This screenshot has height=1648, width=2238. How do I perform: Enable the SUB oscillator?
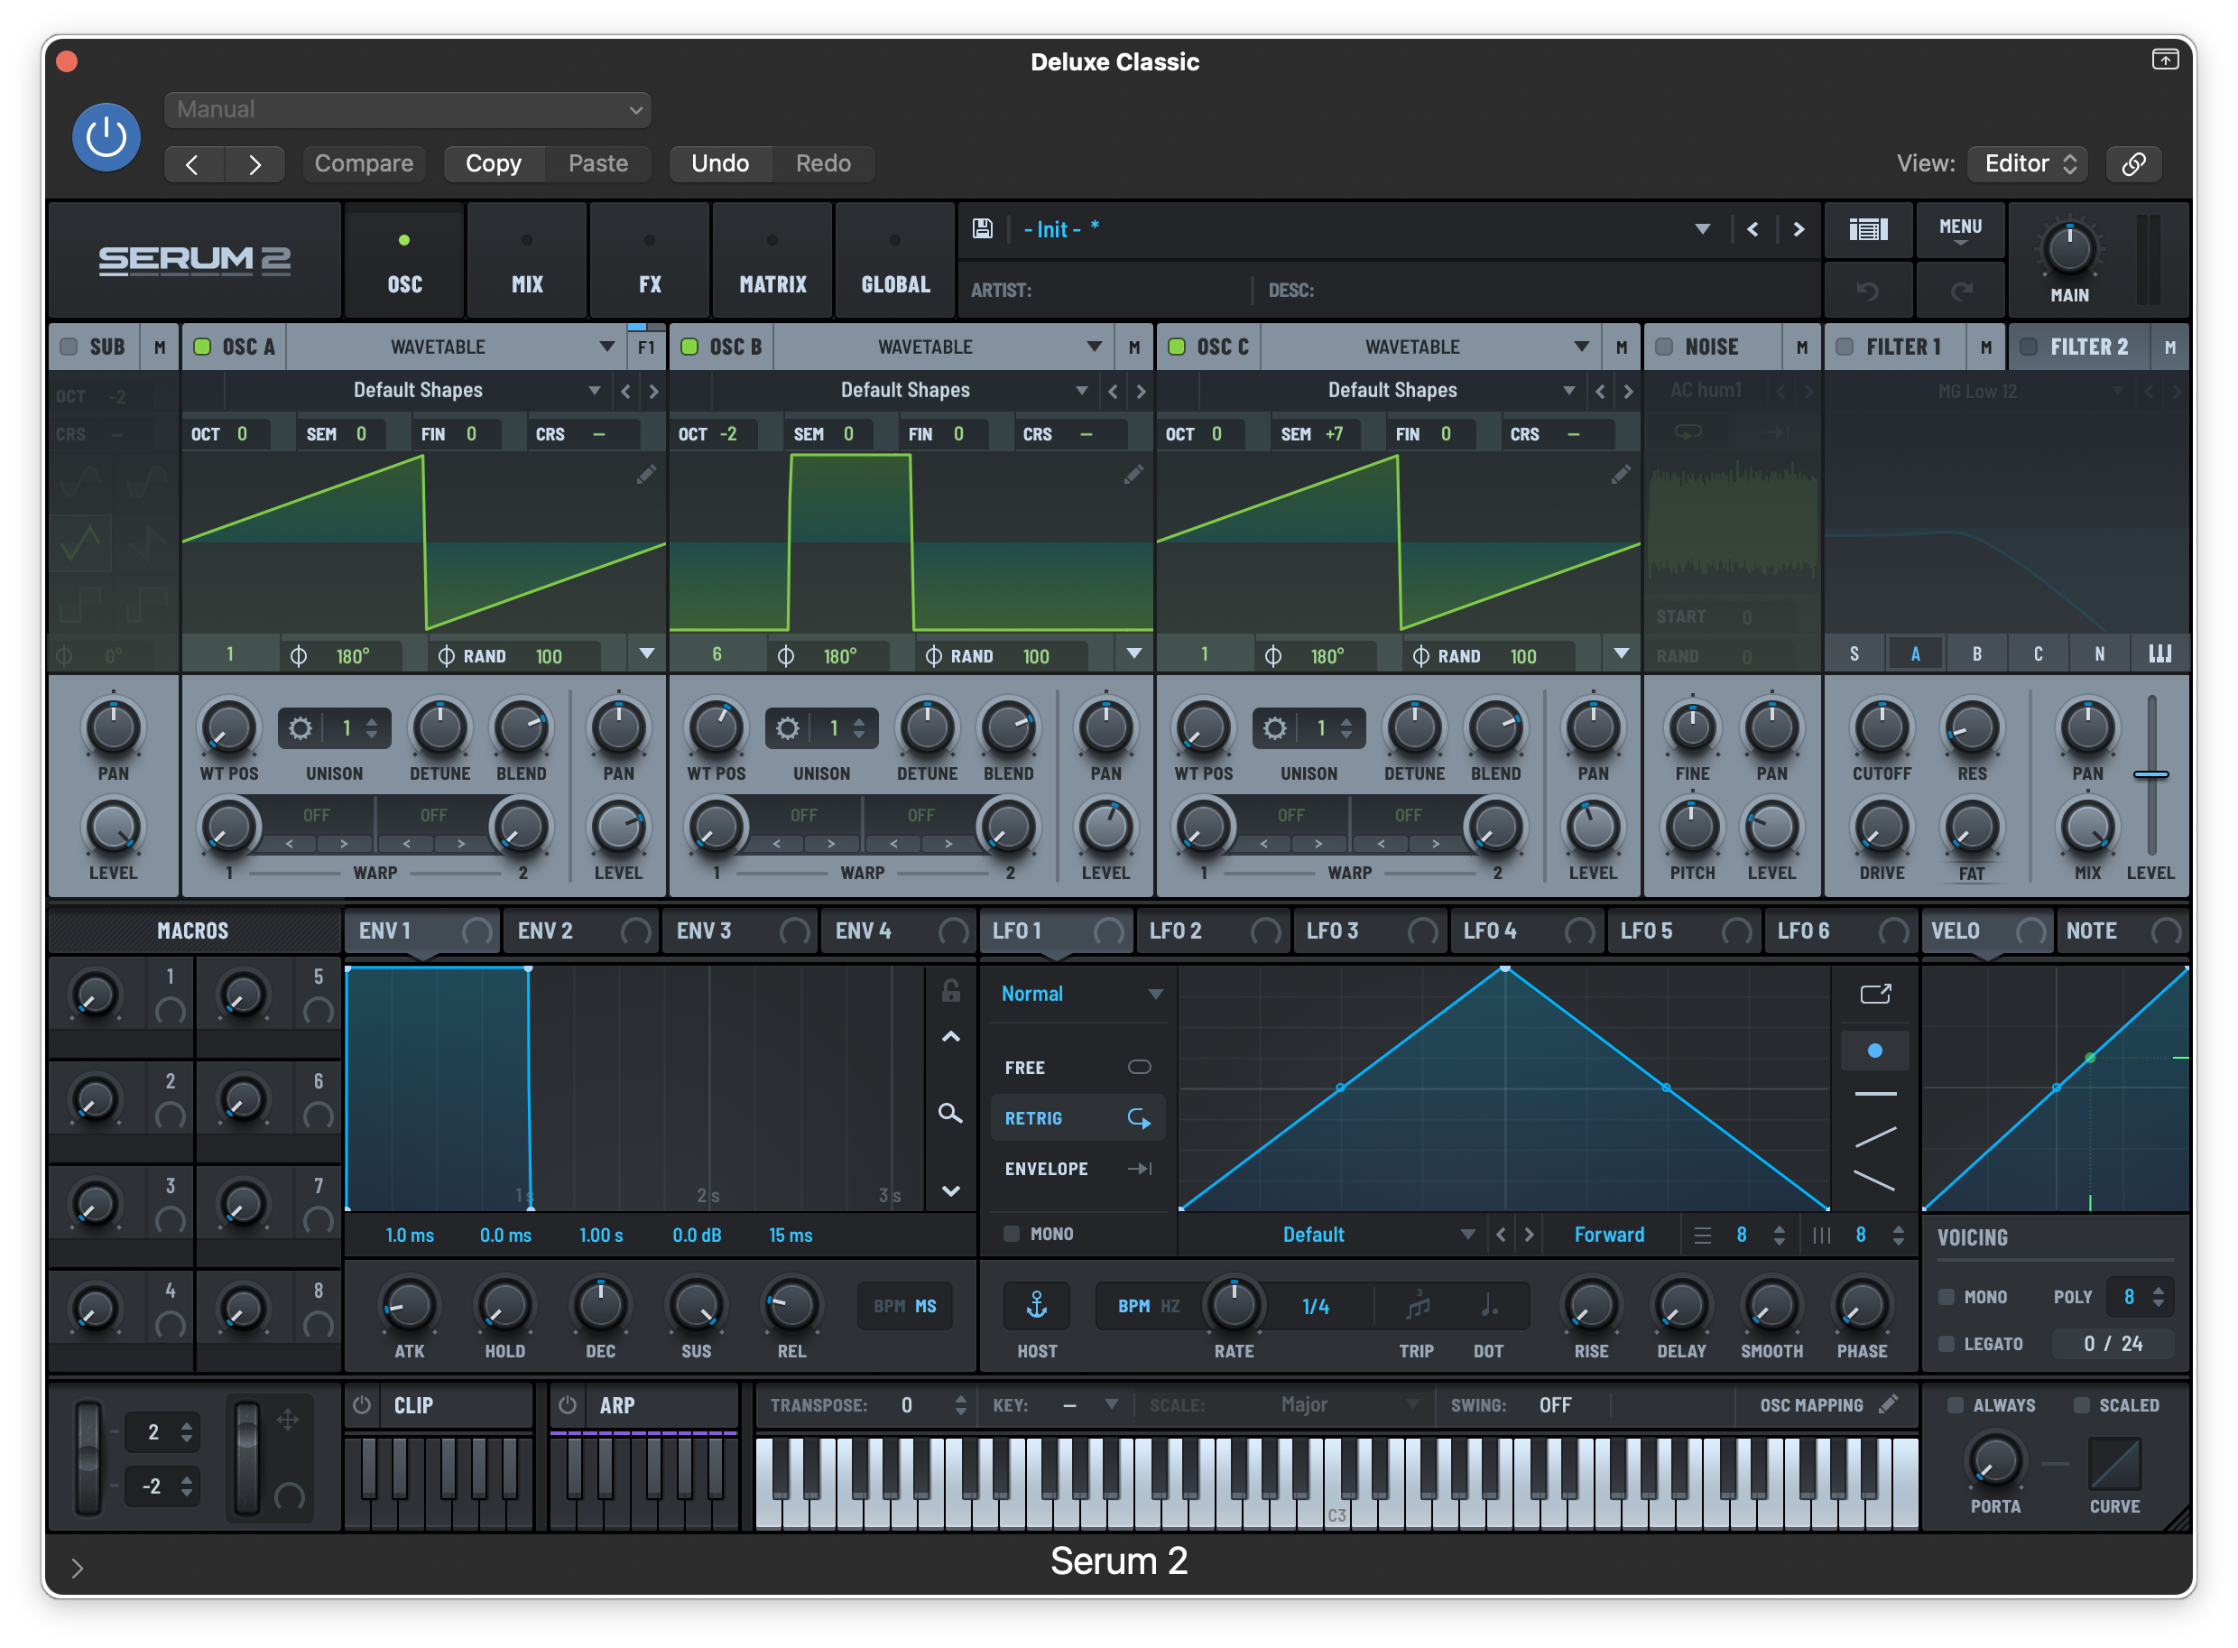pyautogui.click(x=69, y=347)
